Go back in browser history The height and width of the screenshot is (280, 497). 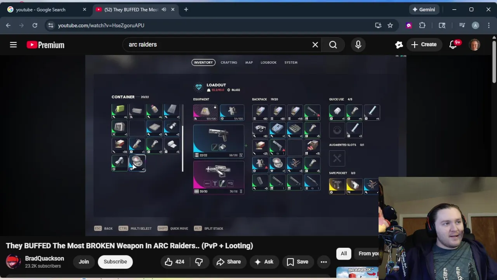coord(8,25)
